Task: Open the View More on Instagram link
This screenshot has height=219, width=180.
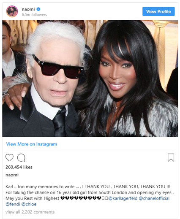Action: pyautogui.click(x=32, y=144)
